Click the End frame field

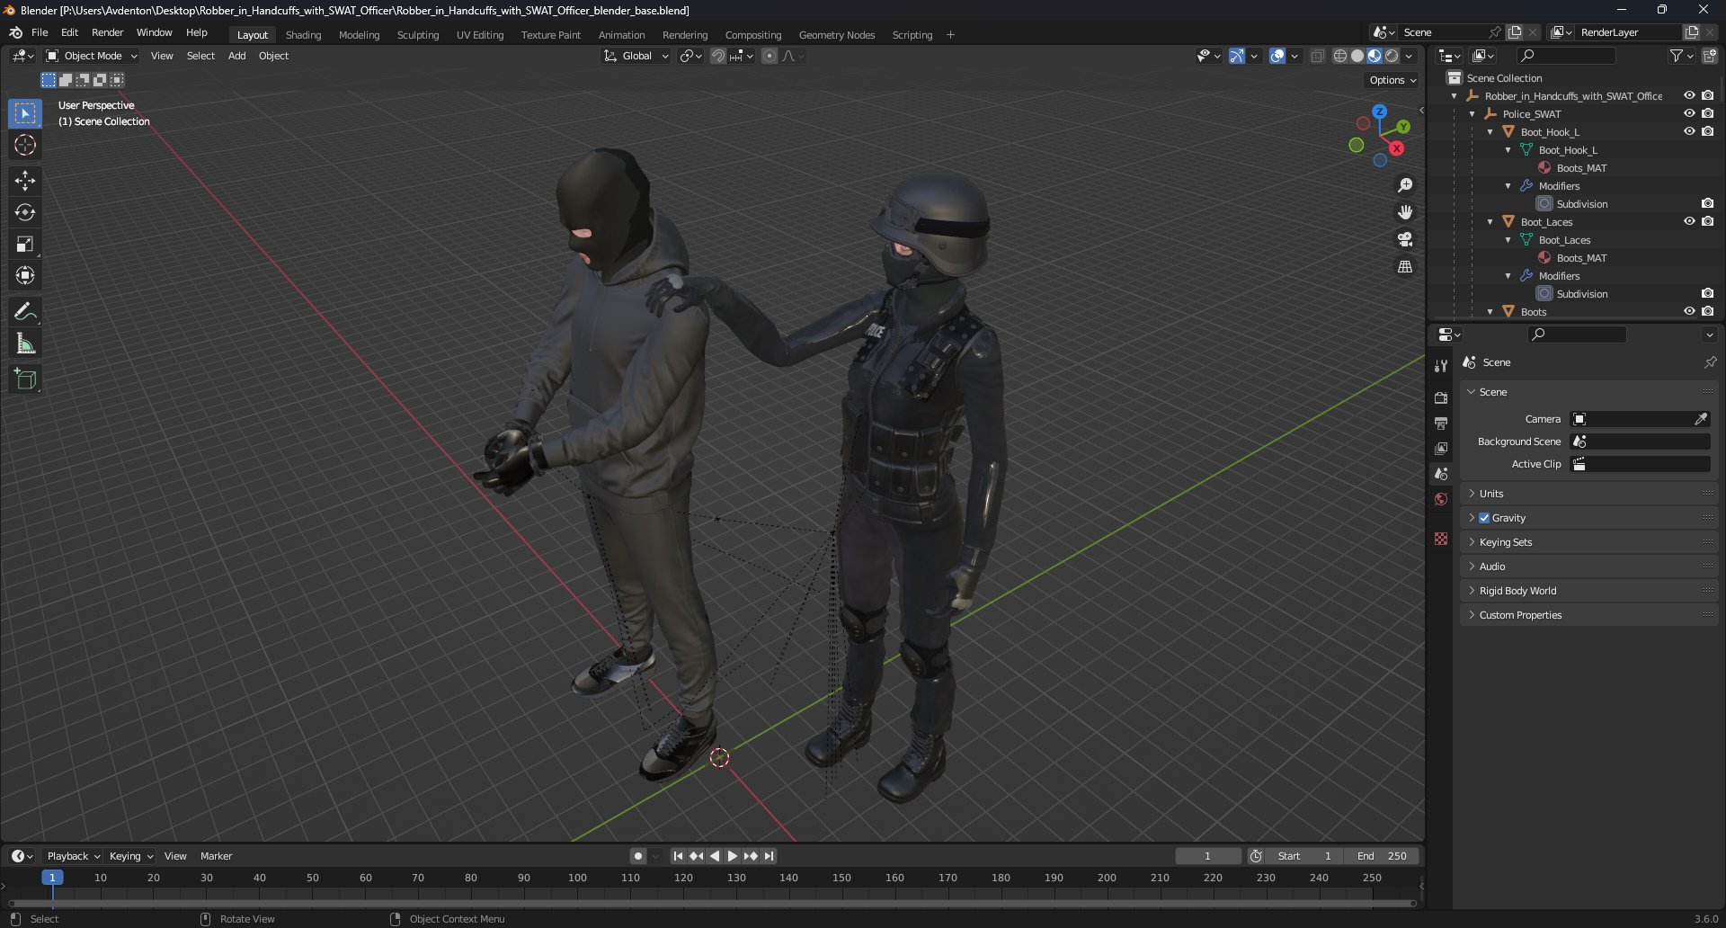[1384, 856]
